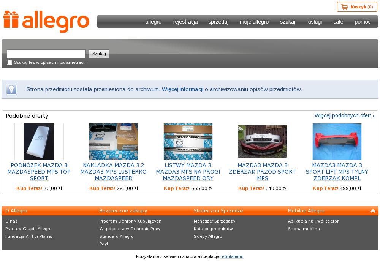This screenshot has width=380, height=264.
Task: Click the Bezpieczne zakupy footer heading
Action: pos(123,211)
